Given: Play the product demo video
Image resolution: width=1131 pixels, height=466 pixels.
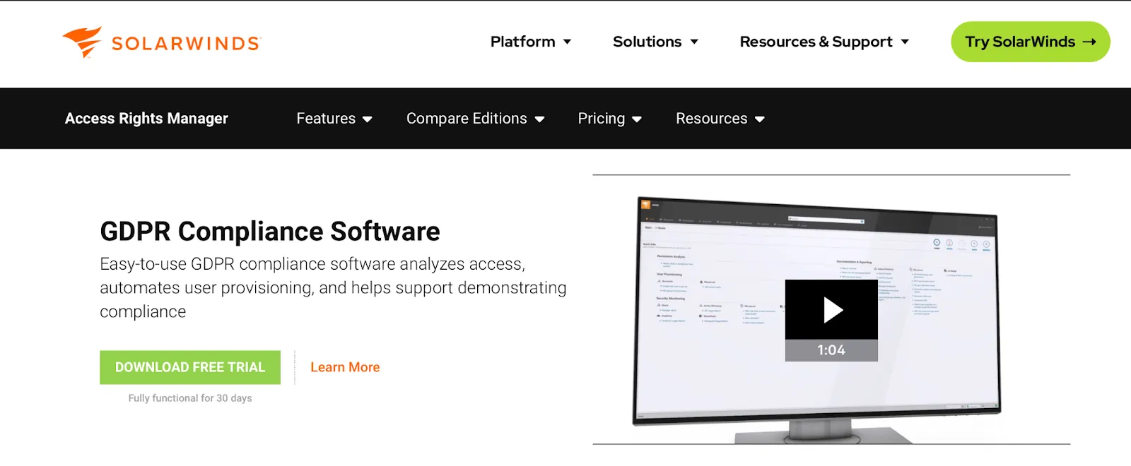Looking at the screenshot, I should point(832,310).
